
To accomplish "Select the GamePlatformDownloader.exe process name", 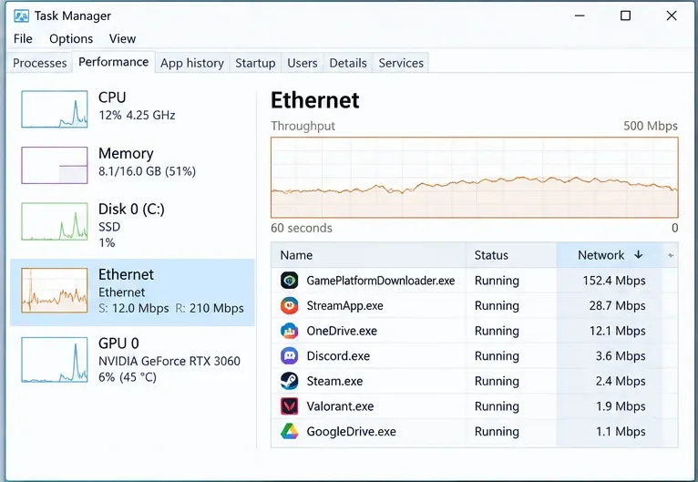I will (x=381, y=281).
